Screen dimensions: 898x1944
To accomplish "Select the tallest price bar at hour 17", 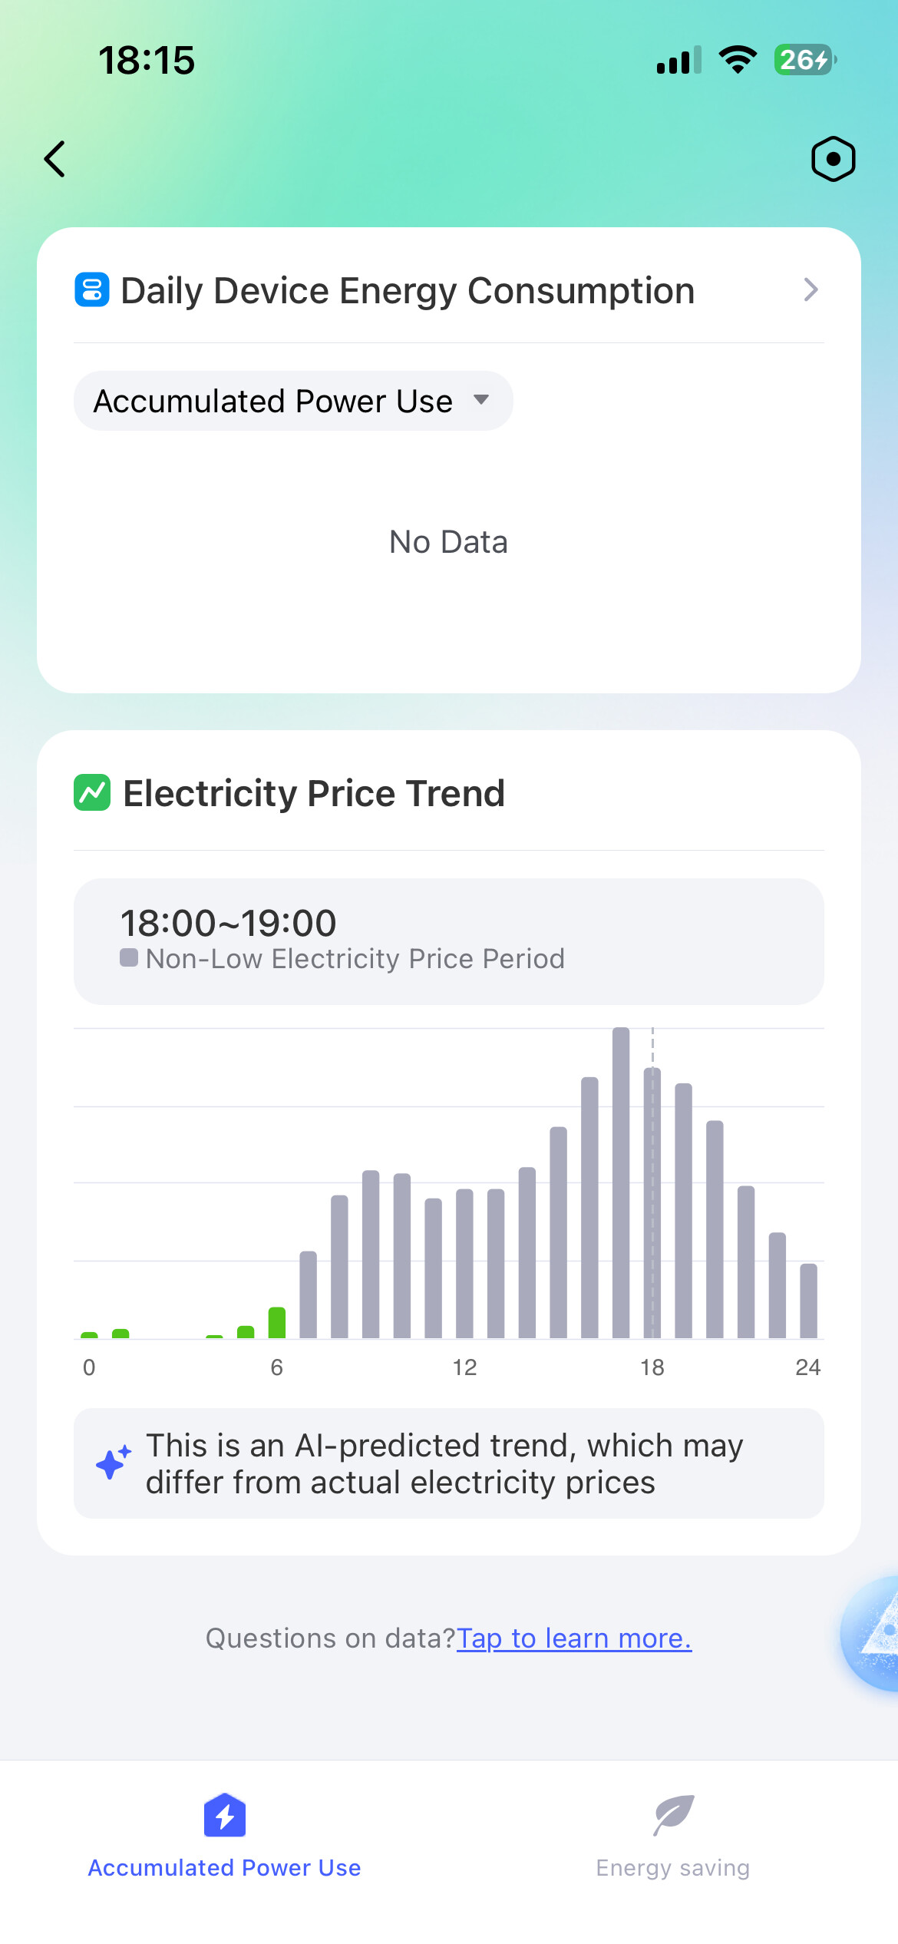I will click(x=621, y=1182).
